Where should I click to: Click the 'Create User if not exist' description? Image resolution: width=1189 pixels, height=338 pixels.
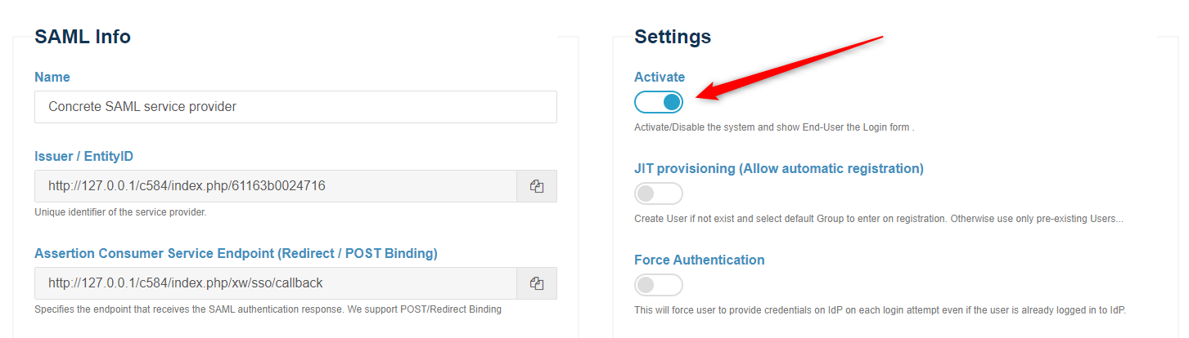(x=878, y=219)
